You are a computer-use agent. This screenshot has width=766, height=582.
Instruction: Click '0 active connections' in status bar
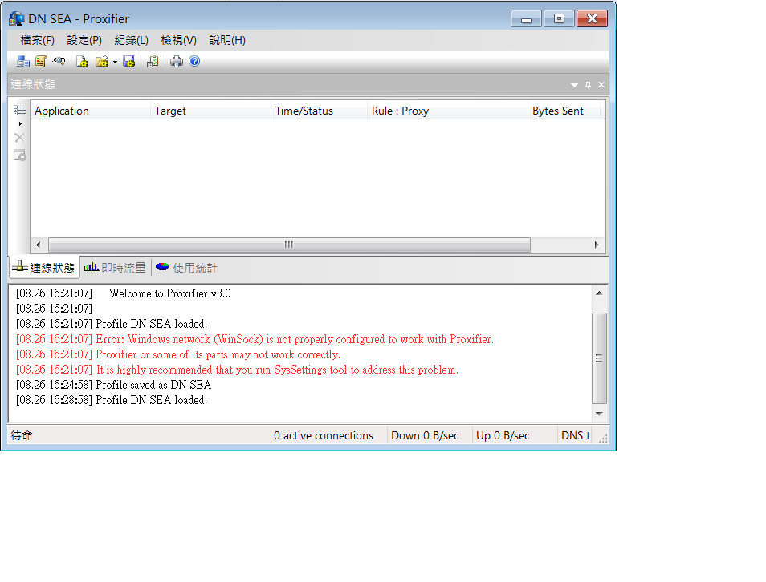(x=324, y=435)
